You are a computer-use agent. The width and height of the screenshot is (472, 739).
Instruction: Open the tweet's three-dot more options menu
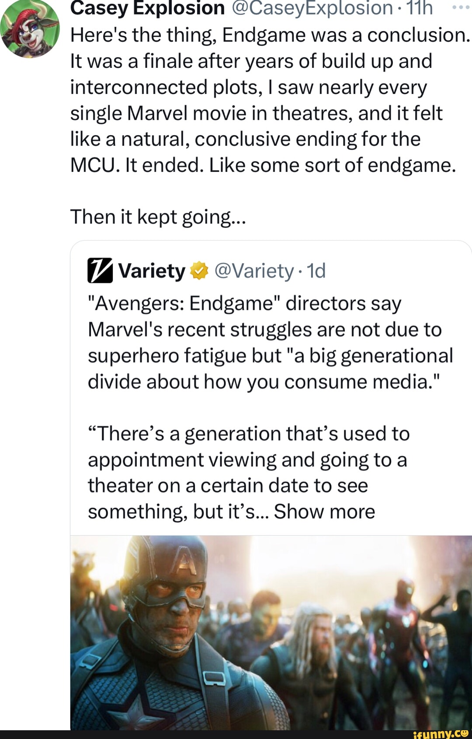(460, 8)
